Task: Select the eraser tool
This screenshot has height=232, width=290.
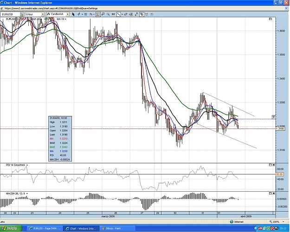Action: [126, 14]
